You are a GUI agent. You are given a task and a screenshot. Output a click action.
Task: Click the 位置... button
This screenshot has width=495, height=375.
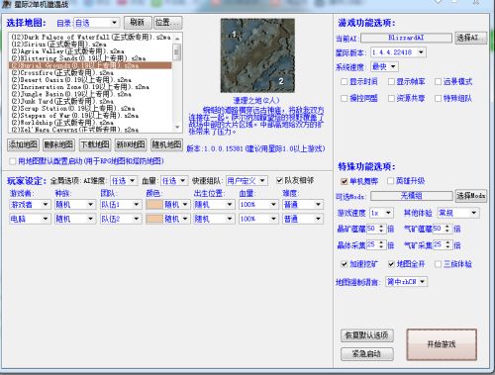(167, 23)
